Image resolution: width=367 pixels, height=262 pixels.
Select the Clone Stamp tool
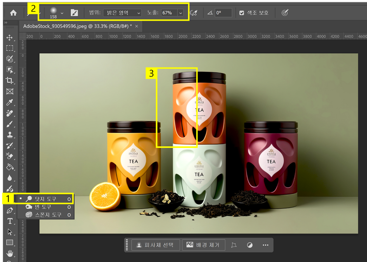click(9, 135)
